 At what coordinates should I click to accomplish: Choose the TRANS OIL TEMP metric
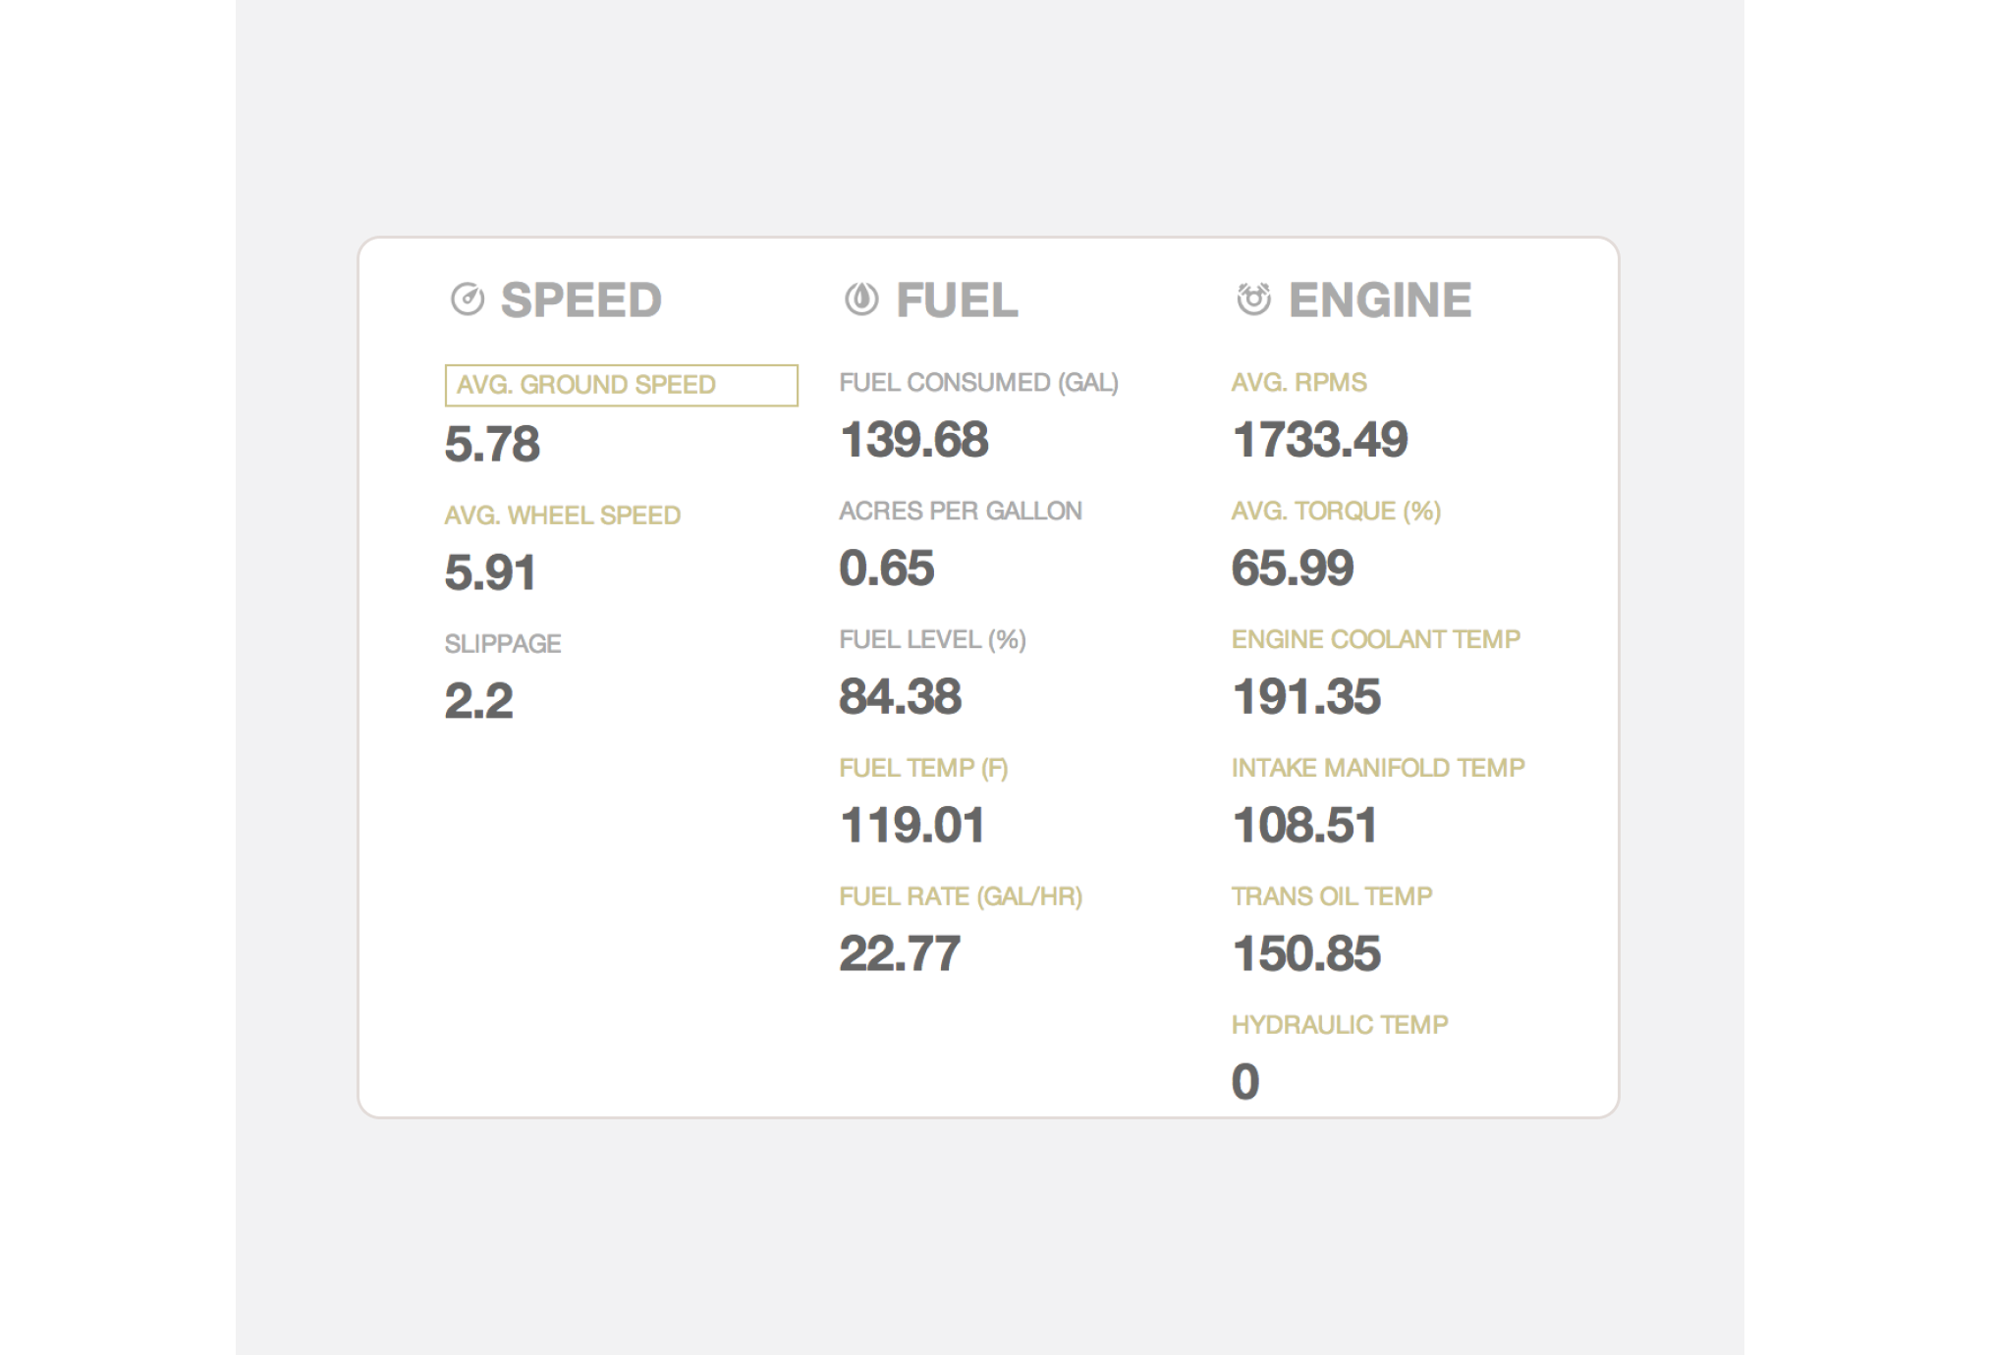point(1331,896)
